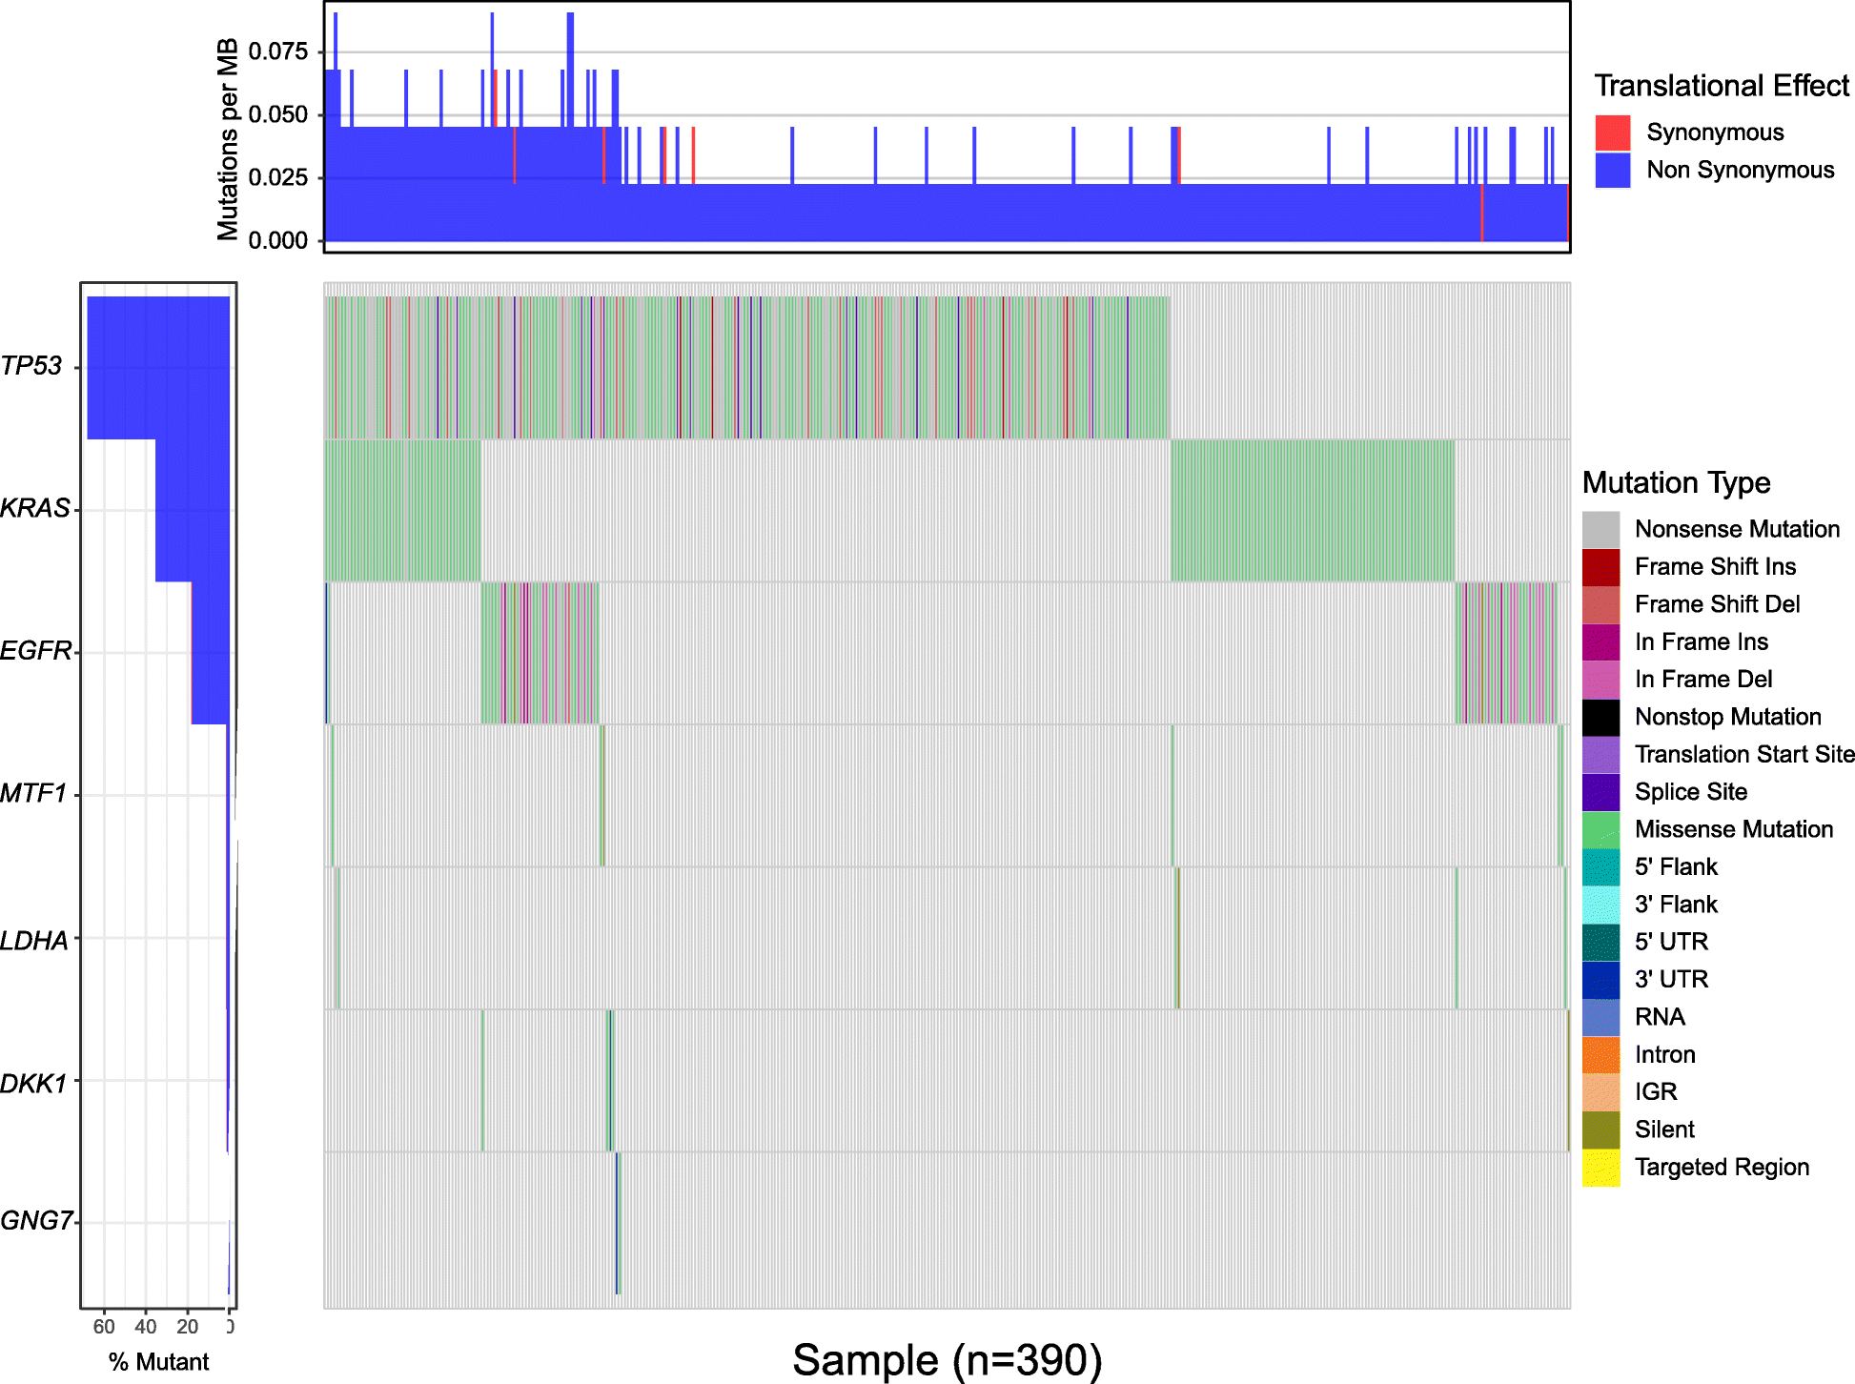
Task: Select the black Nonstop Mutation swatch
Action: tap(1600, 717)
